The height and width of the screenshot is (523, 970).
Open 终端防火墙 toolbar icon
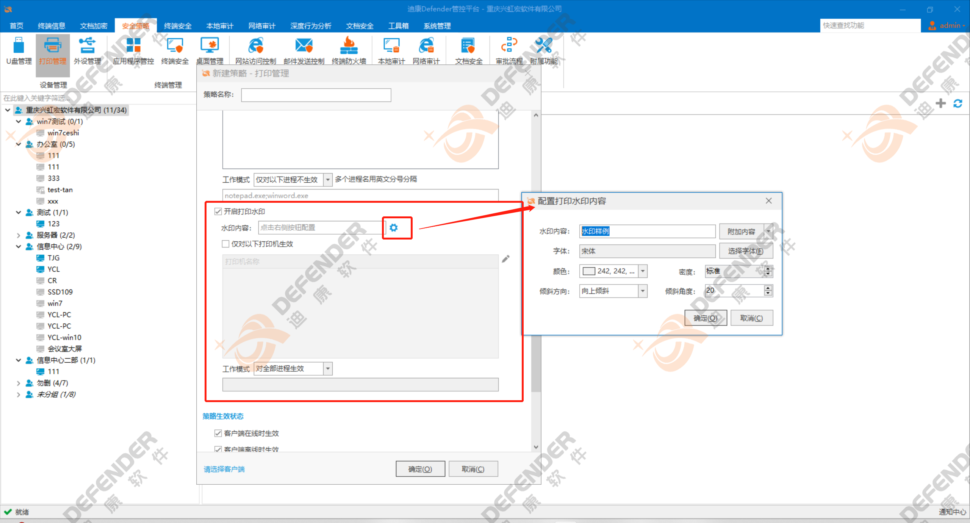click(349, 51)
